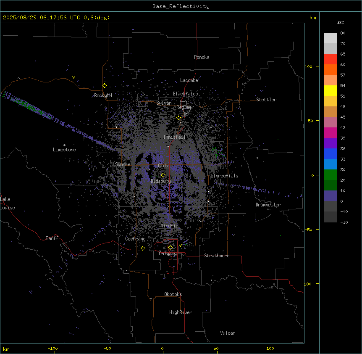The width and height of the screenshot is (362, 354).
Task: Click the Didsbury town label
Action: (161, 181)
